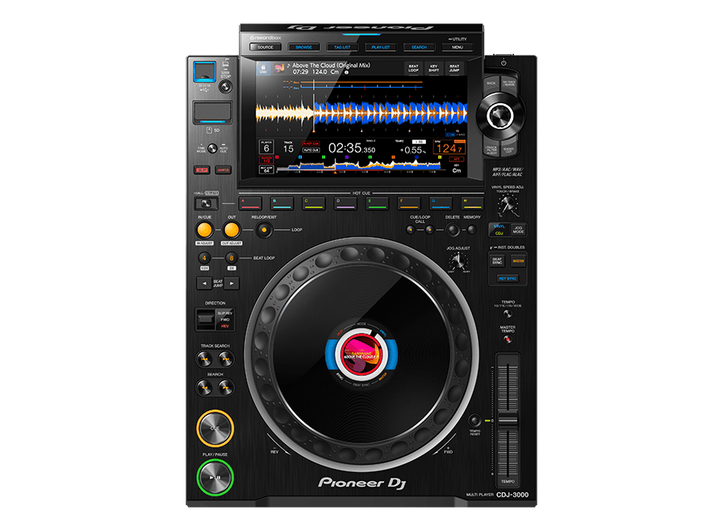
Task: Tap BEAT LOOP on the touchscreen
Action: coord(414,69)
